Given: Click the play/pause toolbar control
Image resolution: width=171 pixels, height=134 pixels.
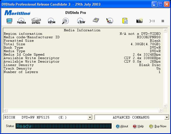Looking at the screenshot, I should click(x=152, y=21).
